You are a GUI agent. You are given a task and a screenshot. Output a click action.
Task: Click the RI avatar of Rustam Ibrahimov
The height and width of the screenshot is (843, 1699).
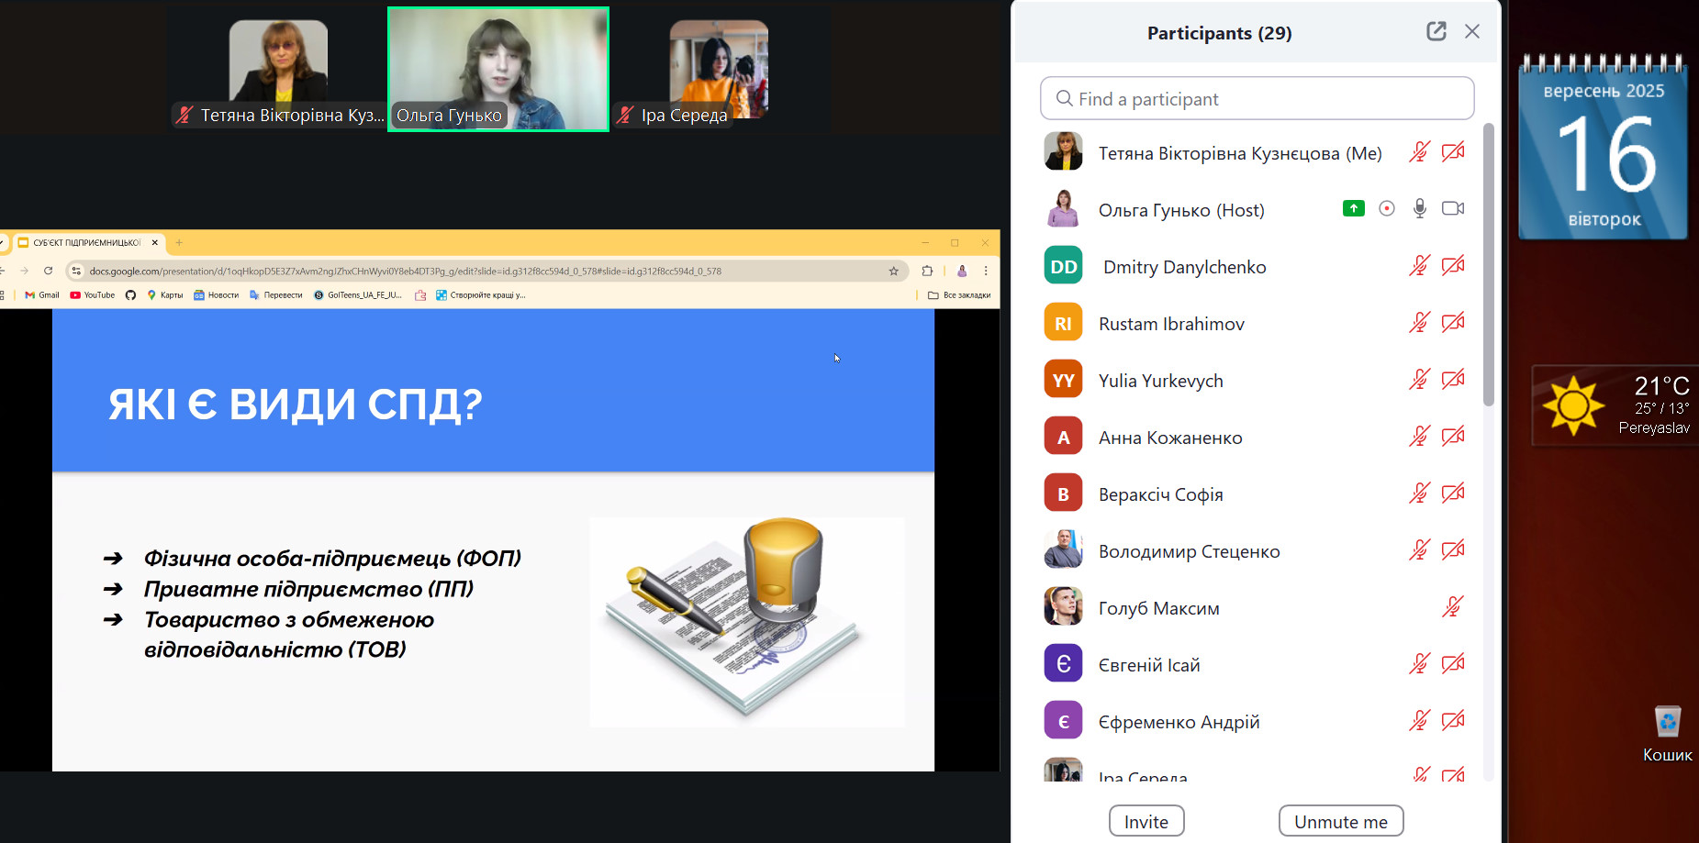1063,323
